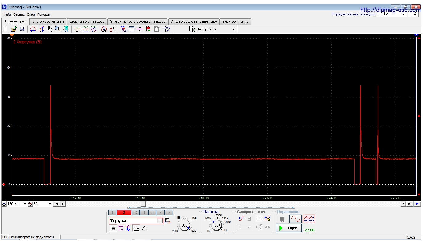Open the Помощь menu
The height and width of the screenshot is (241, 425).
[x=43, y=14]
